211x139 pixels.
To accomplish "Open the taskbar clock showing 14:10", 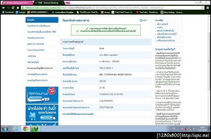I will tap(202, 129).
